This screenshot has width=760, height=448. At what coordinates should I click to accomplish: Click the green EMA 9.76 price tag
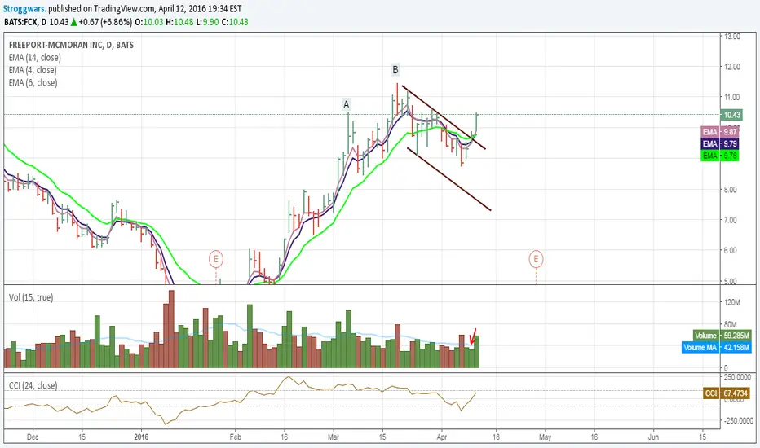click(x=720, y=156)
